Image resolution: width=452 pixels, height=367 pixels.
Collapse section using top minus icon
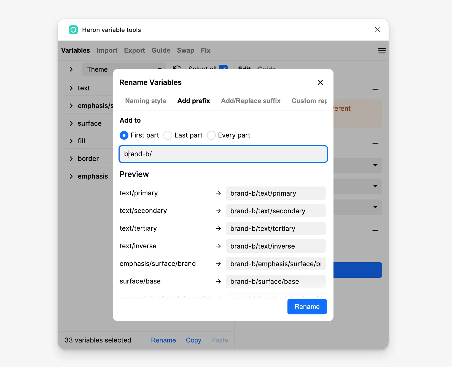click(x=375, y=89)
